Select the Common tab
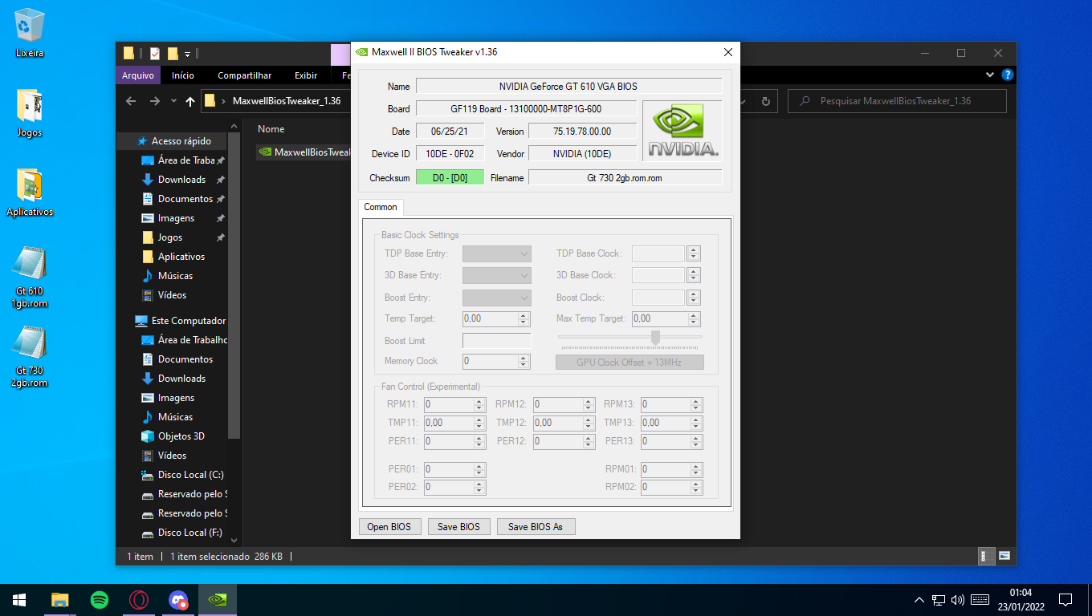The image size is (1092, 616). click(381, 207)
